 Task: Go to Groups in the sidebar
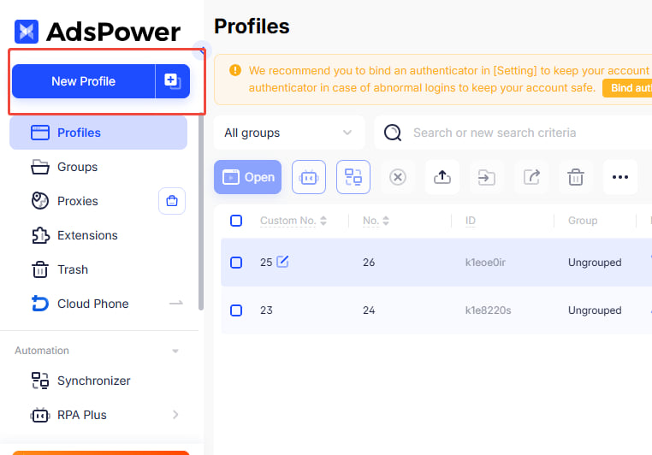[77, 167]
